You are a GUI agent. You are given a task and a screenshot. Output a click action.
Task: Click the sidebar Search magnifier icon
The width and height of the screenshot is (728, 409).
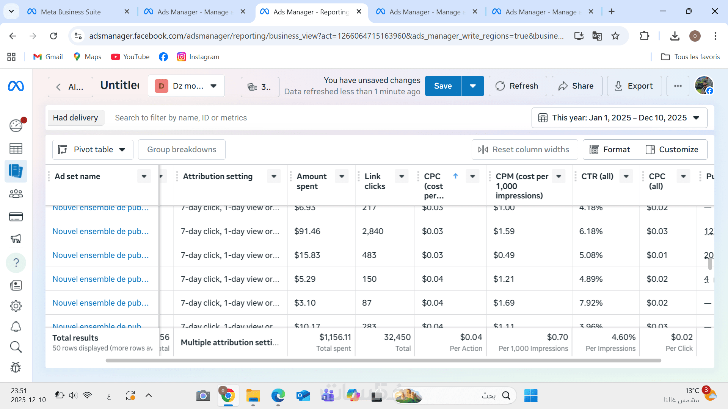tap(16, 347)
